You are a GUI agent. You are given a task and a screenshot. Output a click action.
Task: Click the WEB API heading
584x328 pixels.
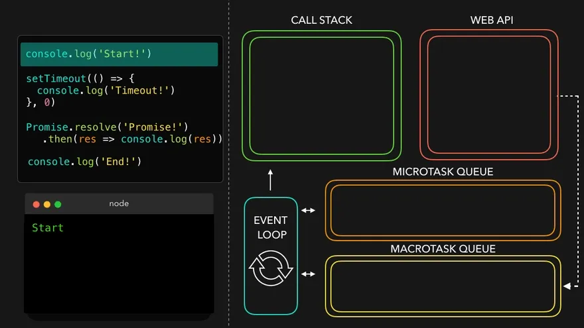click(x=492, y=20)
